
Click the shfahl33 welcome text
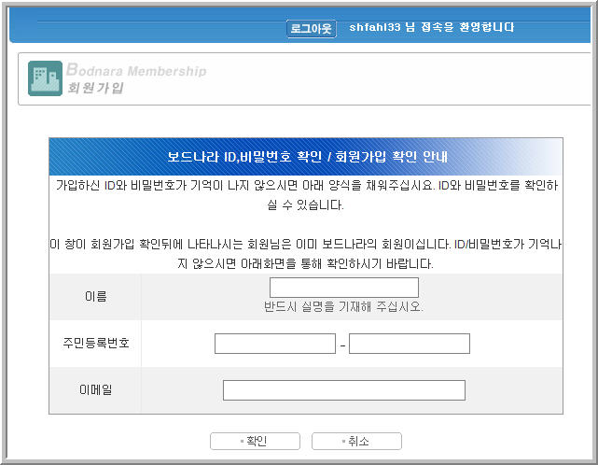tap(431, 27)
